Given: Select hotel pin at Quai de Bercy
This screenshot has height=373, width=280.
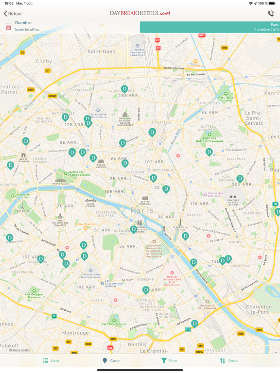Looking at the screenshot, I should (193, 263).
